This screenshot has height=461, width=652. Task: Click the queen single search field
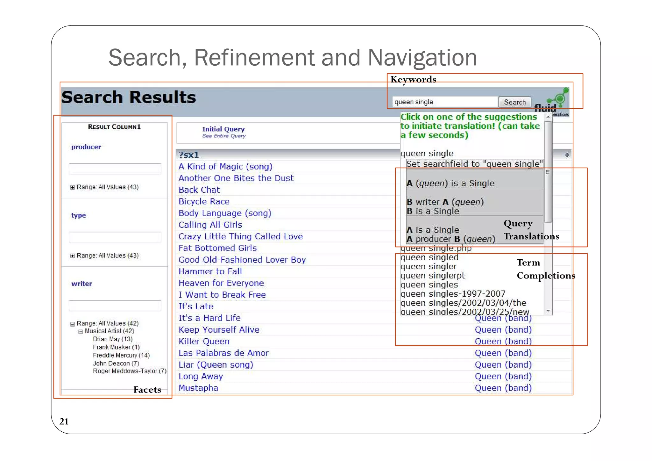pyautogui.click(x=445, y=102)
